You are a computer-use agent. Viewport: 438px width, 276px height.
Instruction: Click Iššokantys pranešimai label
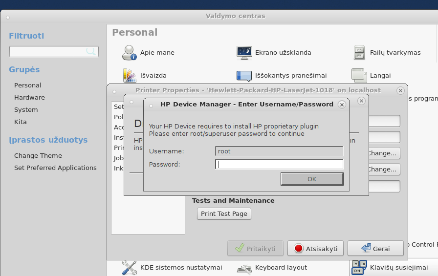pos(291,75)
